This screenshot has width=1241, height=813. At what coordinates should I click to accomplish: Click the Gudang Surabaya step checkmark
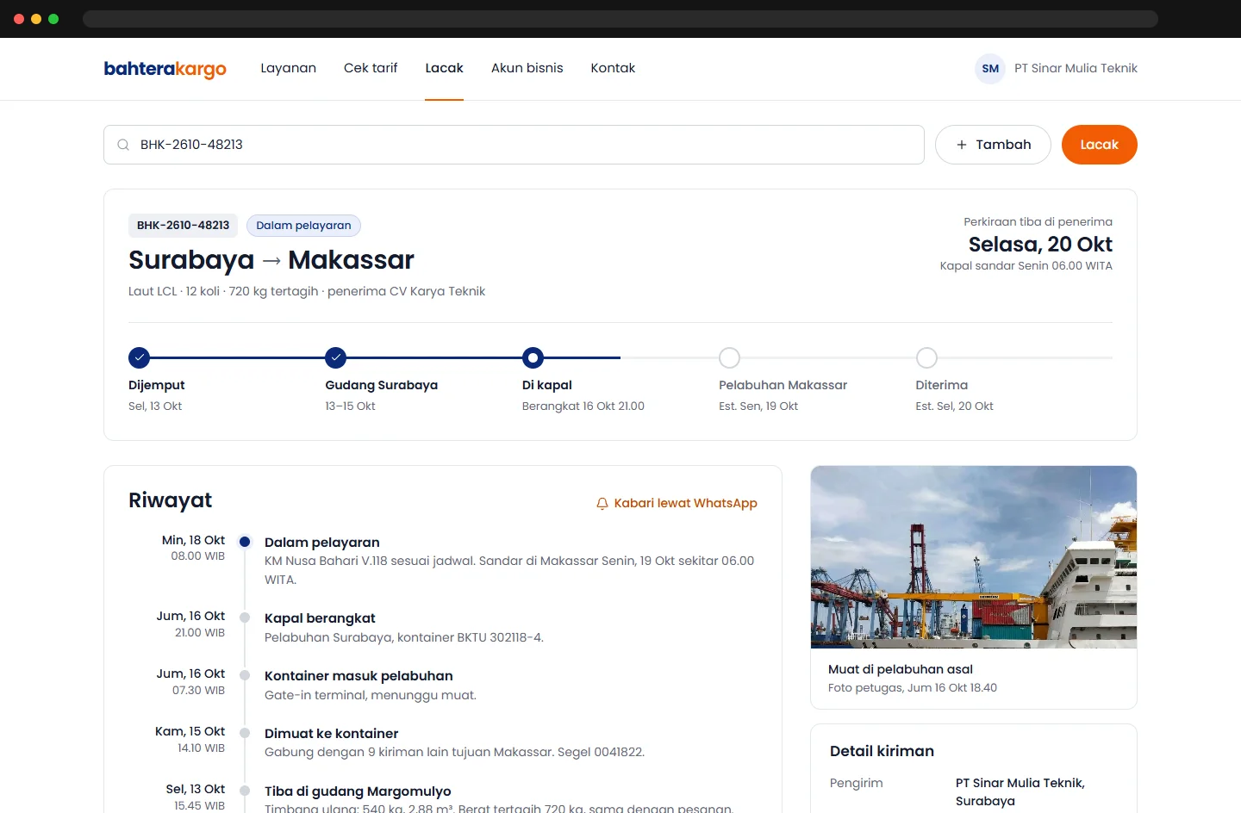(336, 357)
